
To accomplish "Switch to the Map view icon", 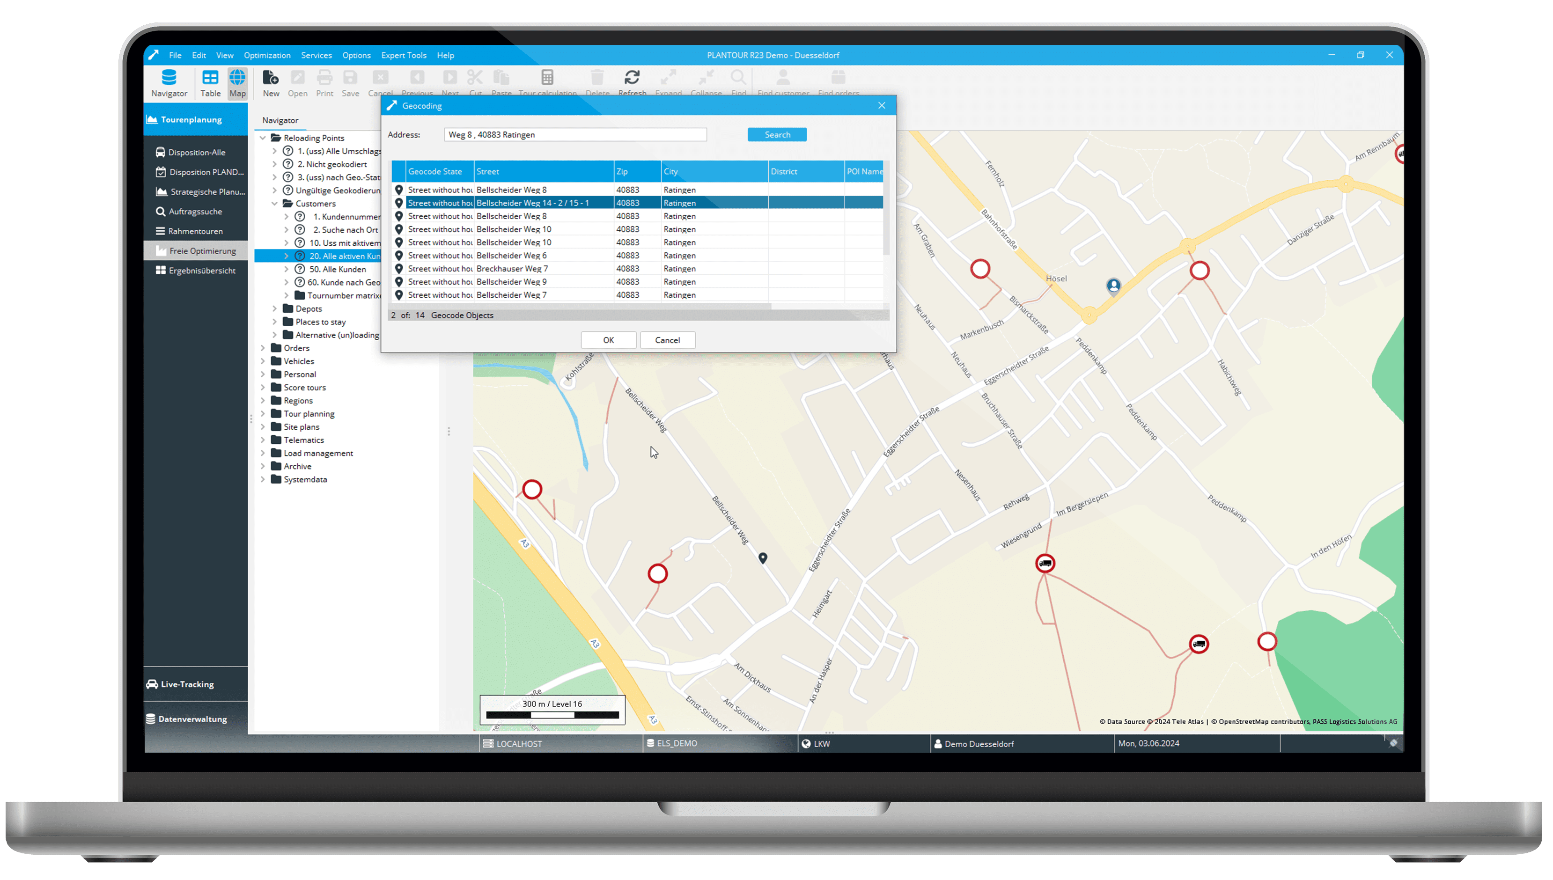I will pos(237,83).
